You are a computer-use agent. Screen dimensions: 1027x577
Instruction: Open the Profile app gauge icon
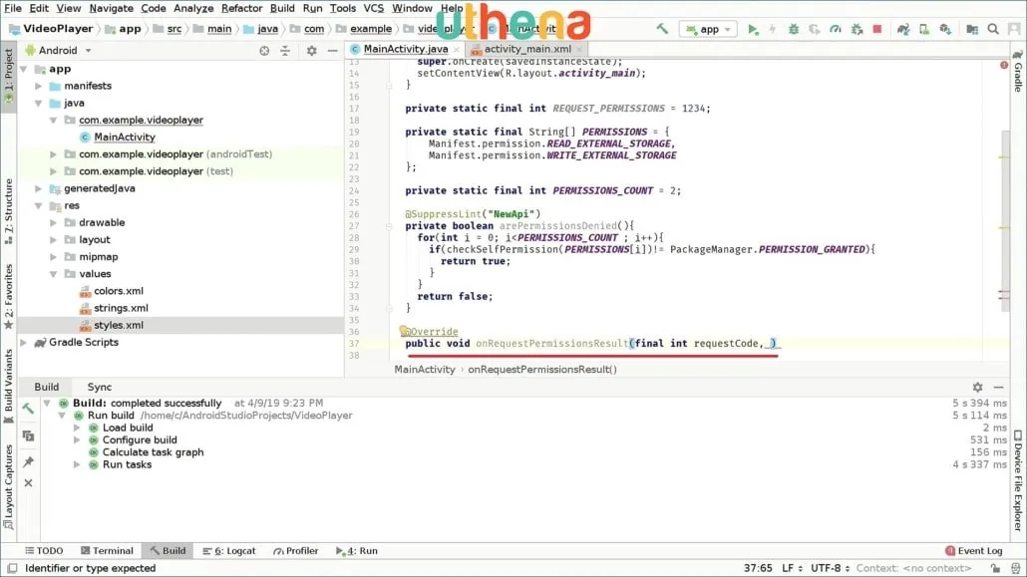[836, 29]
